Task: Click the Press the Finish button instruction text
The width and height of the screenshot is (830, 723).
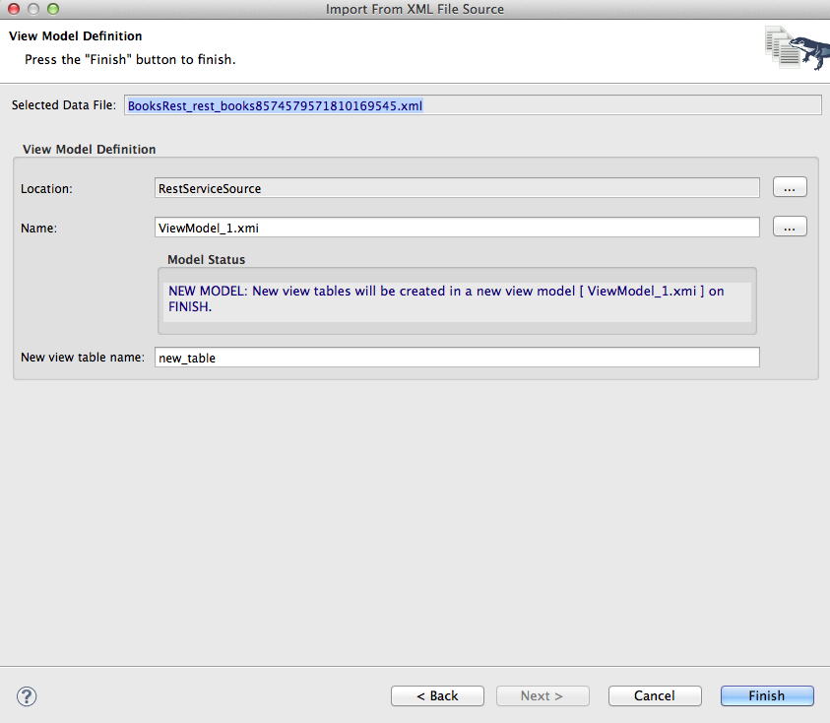Action: pos(130,59)
